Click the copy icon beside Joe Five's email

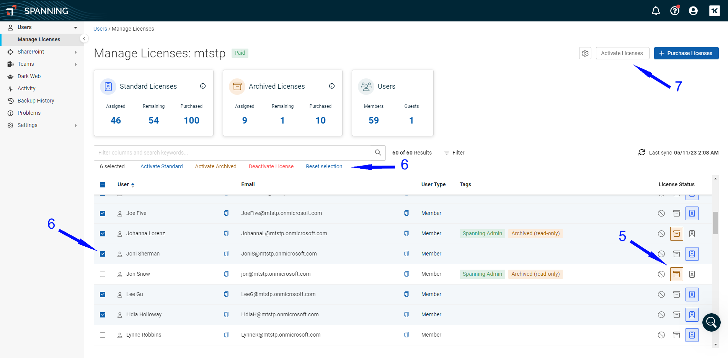(226, 213)
